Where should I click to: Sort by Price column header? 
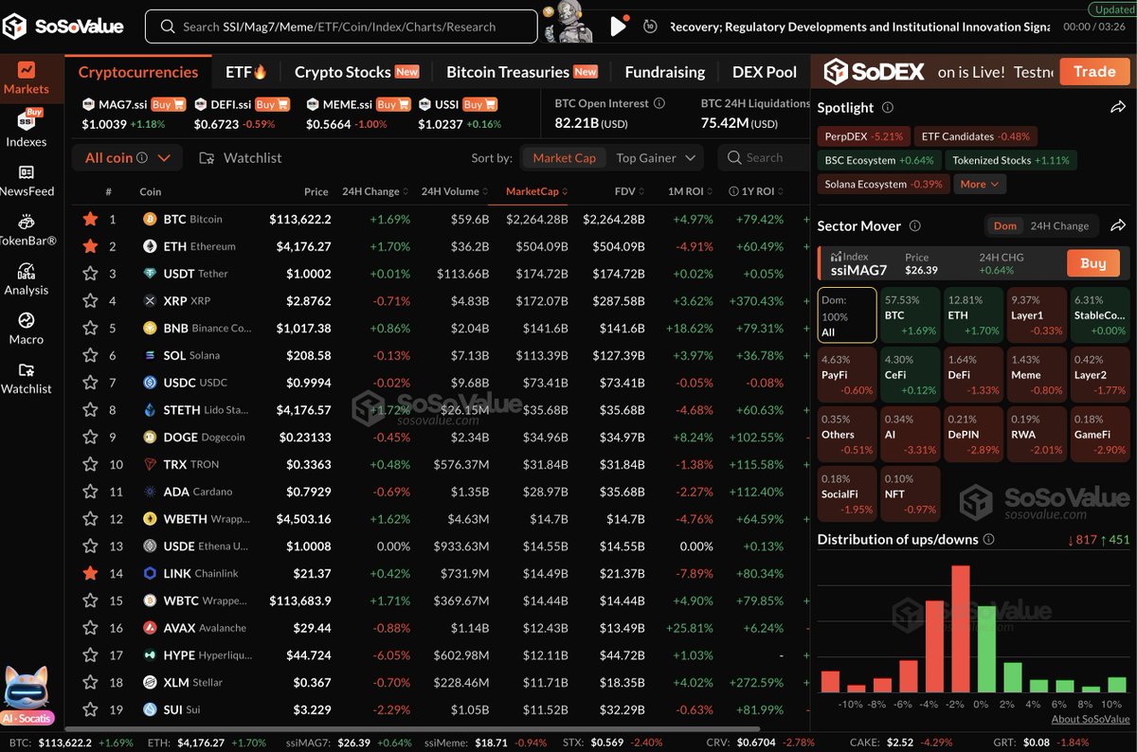pyautogui.click(x=316, y=191)
